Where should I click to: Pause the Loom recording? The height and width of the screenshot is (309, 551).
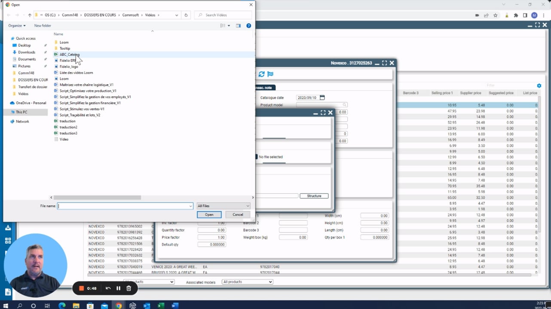118,288
